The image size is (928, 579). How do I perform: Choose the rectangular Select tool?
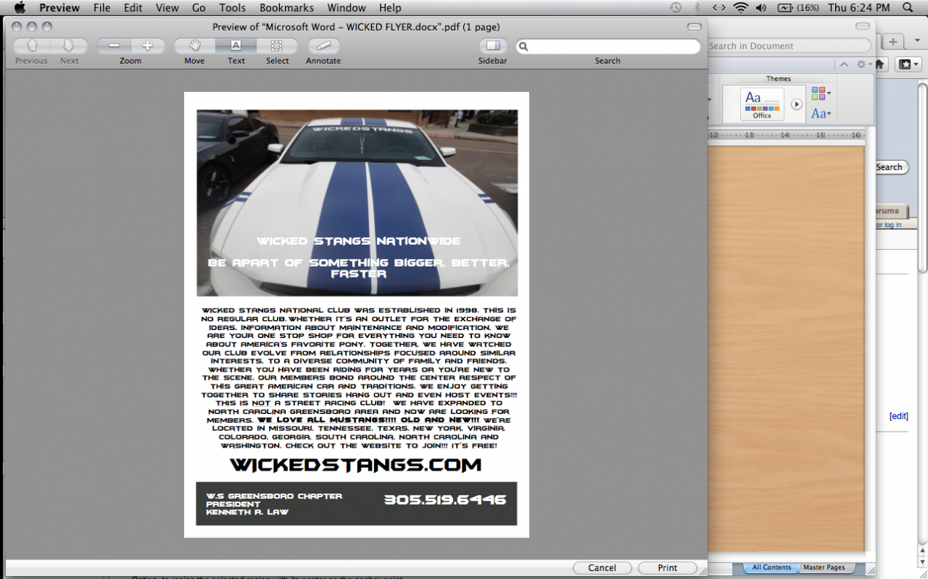click(277, 46)
